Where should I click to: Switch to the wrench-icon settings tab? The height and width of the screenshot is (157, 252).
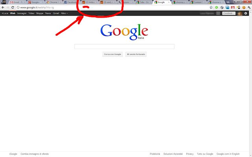point(126,2)
